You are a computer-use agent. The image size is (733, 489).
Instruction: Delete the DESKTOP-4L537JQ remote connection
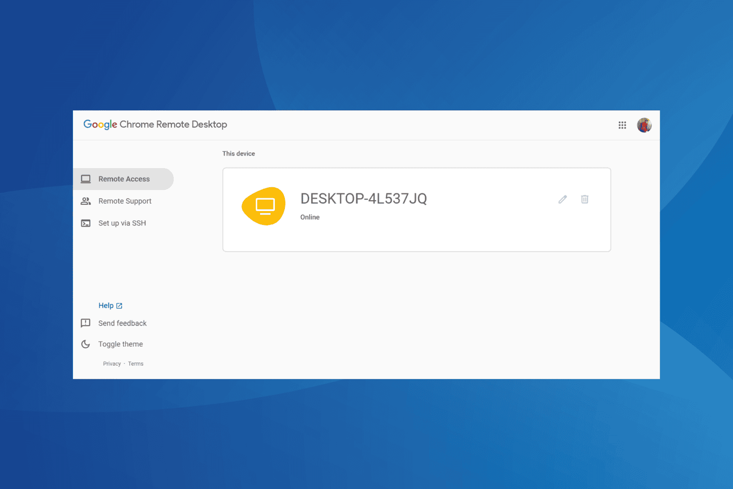(585, 199)
